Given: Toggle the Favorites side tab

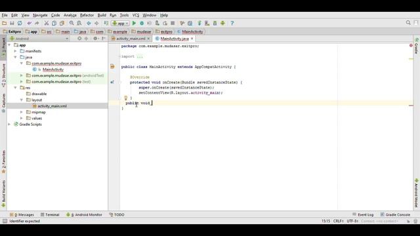Looking at the screenshot, I should [3, 162].
